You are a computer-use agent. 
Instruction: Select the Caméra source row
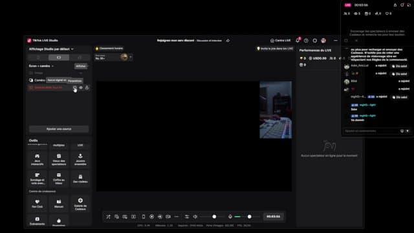59,80
